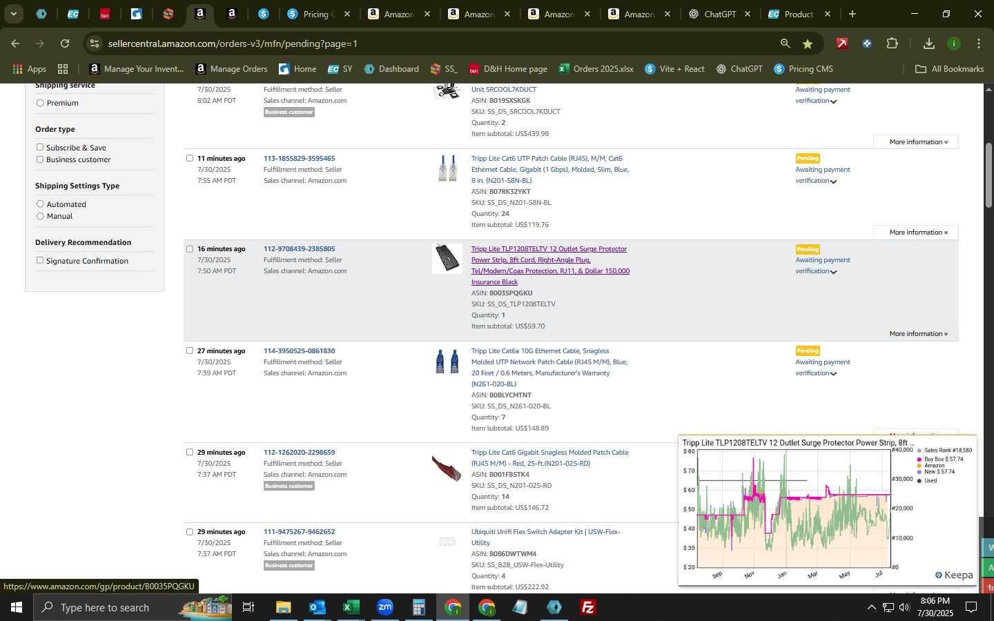Open Orders 2025.xlsx bookmark
The image size is (994, 621).
coord(596,69)
